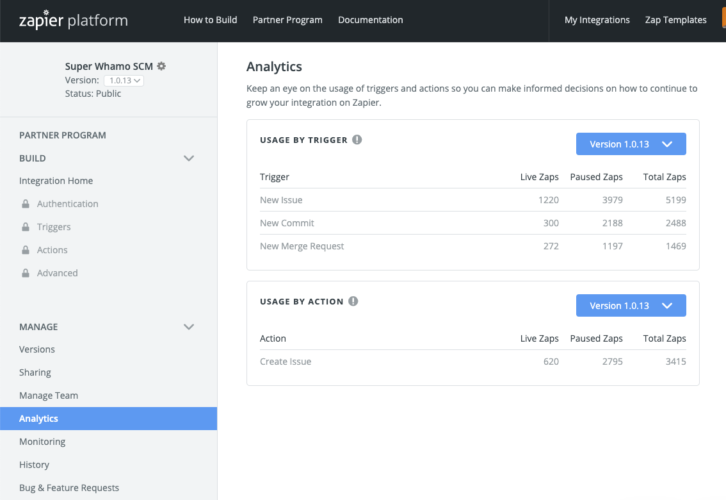This screenshot has width=726, height=500.
Task: Click the New Issue trigger row
Action: pyautogui.click(x=281, y=200)
